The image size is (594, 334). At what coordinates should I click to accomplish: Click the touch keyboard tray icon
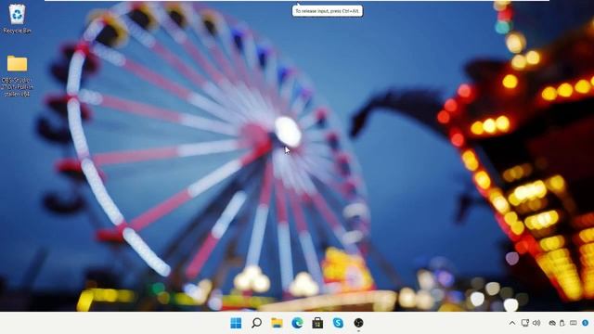[574, 323]
